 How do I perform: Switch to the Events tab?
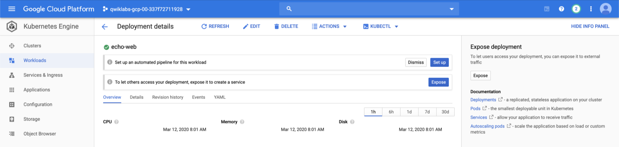[198, 97]
